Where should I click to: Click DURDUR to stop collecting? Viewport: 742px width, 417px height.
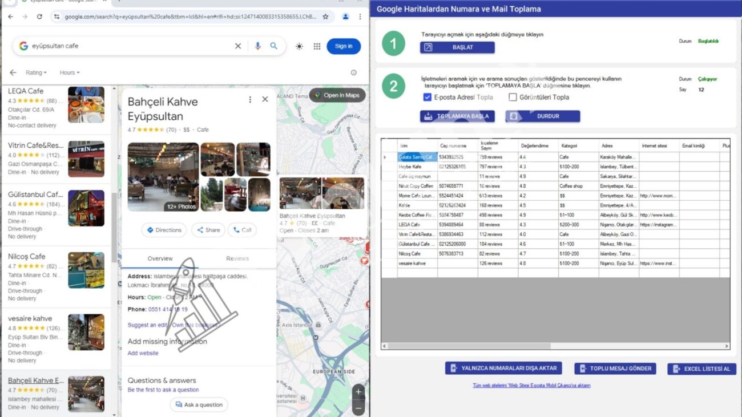tap(543, 116)
